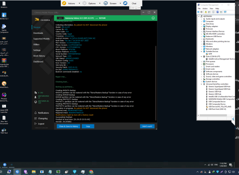Screen dimensions: 239x175
Task: Click Computer Management horizontal scrollbar
Action: (x=213, y=115)
